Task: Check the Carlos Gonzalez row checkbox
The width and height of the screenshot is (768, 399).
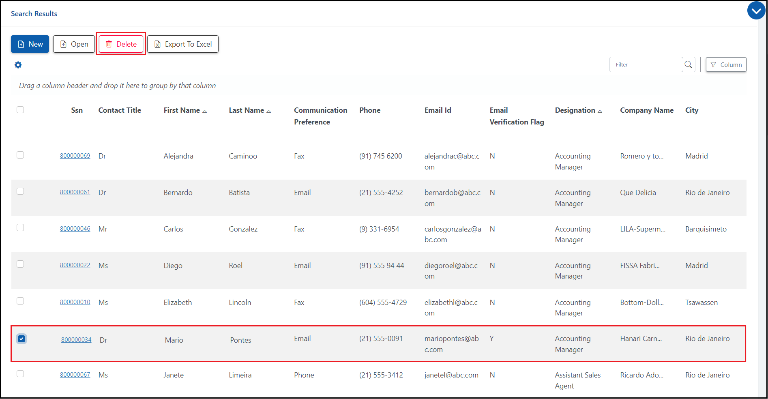Action: coord(20,228)
